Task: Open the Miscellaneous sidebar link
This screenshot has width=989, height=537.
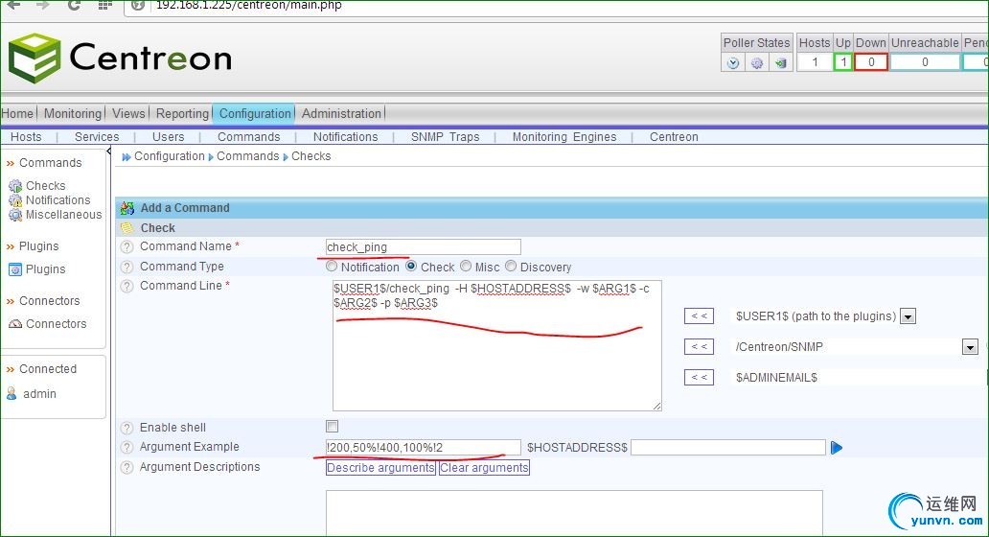Action: (x=63, y=215)
